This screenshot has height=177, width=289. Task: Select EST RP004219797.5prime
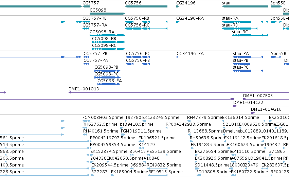(112, 138)
